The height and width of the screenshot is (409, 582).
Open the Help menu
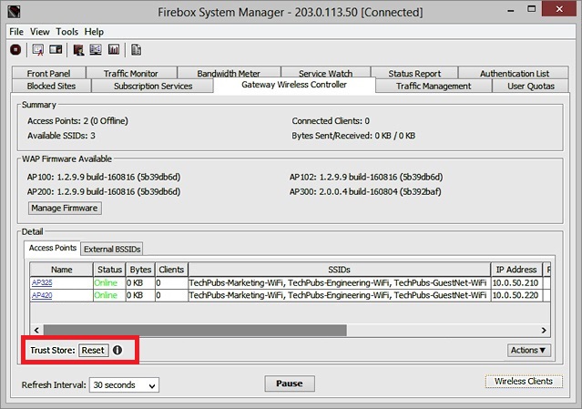(94, 32)
